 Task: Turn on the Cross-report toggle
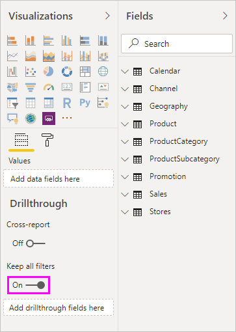36,243
